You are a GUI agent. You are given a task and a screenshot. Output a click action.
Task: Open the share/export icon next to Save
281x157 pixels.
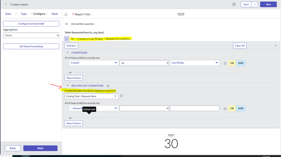coord(234,4)
